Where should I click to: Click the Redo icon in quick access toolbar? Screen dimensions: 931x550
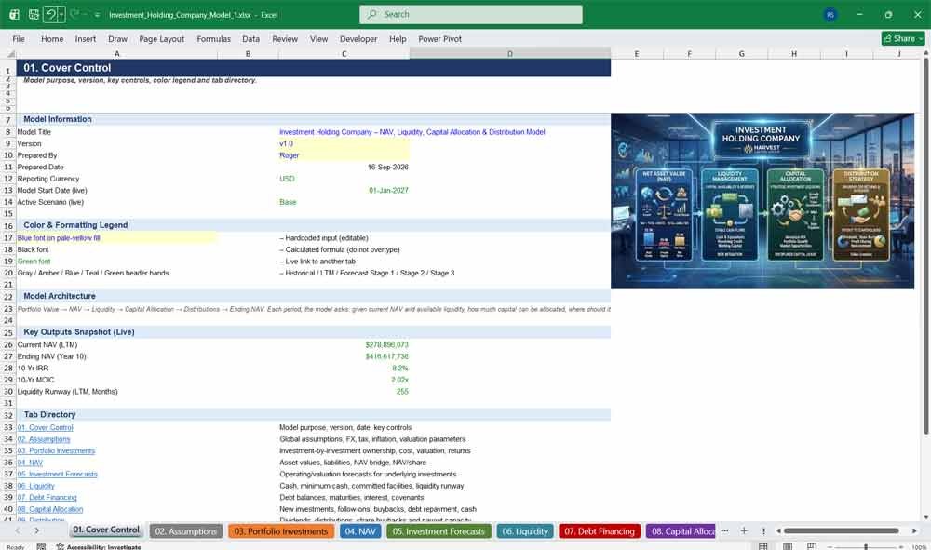pyautogui.click(x=74, y=14)
